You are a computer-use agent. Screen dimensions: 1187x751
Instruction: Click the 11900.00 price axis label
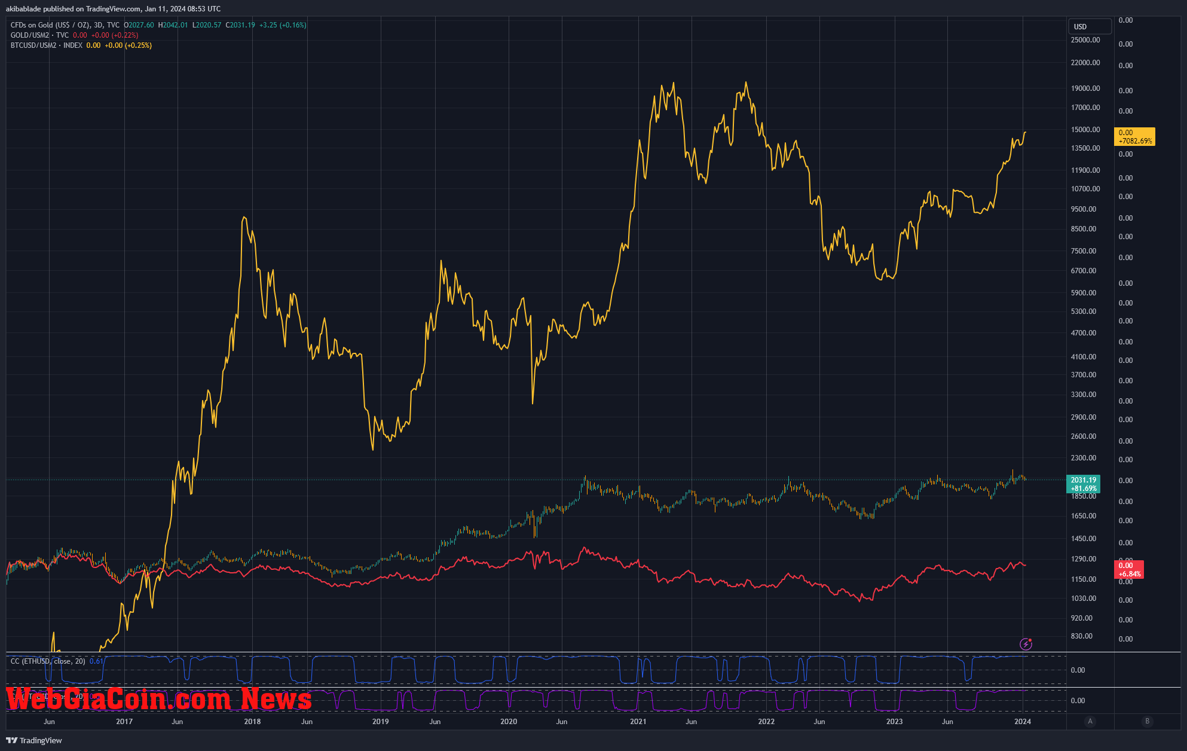[x=1085, y=170]
